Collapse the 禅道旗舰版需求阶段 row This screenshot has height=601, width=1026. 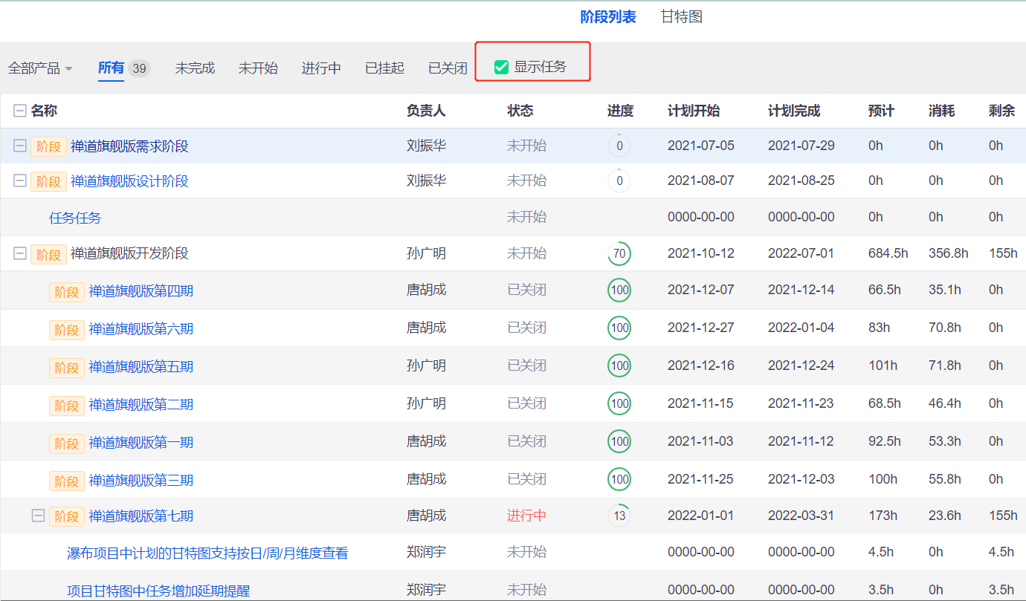(20, 146)
